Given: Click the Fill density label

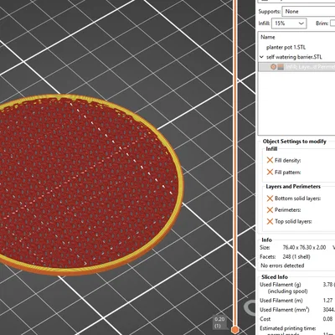Looking at the screenshot, I should pos(287,160).
